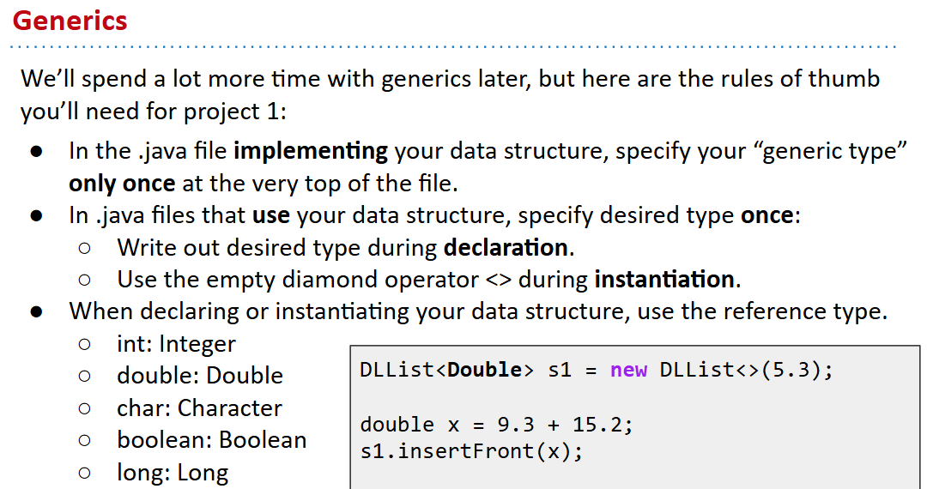Select the "boolean: Boolean" list item
927x489 pixels.
[x=211, y=440]
